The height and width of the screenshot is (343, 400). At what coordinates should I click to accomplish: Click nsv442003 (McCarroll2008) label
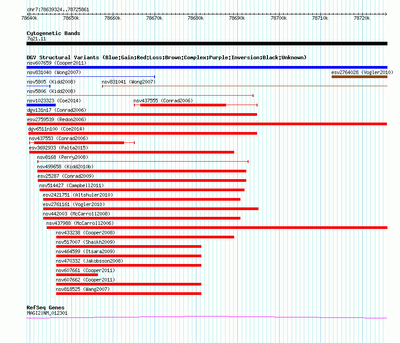(76, 214)
